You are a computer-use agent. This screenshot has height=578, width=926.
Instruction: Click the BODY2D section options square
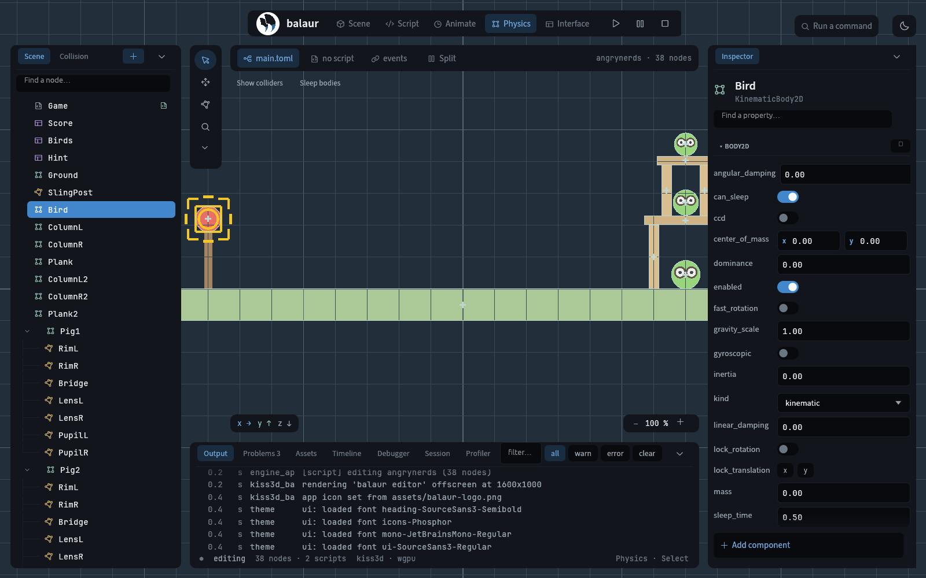(x=901, y=144)
